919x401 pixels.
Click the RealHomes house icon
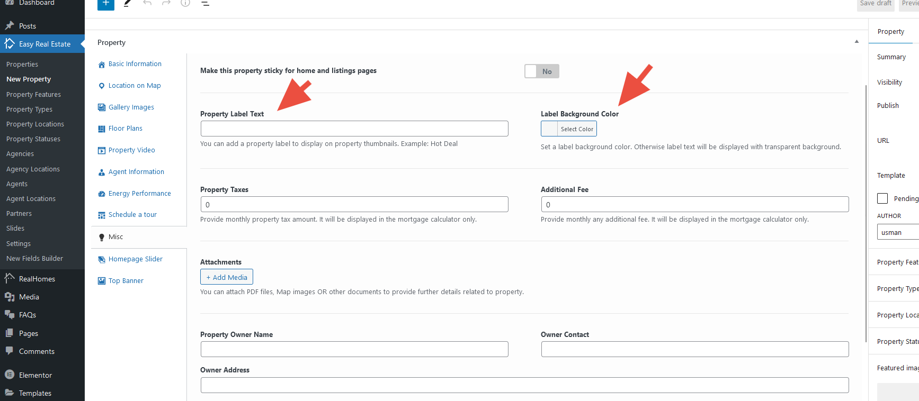point(10,278)
